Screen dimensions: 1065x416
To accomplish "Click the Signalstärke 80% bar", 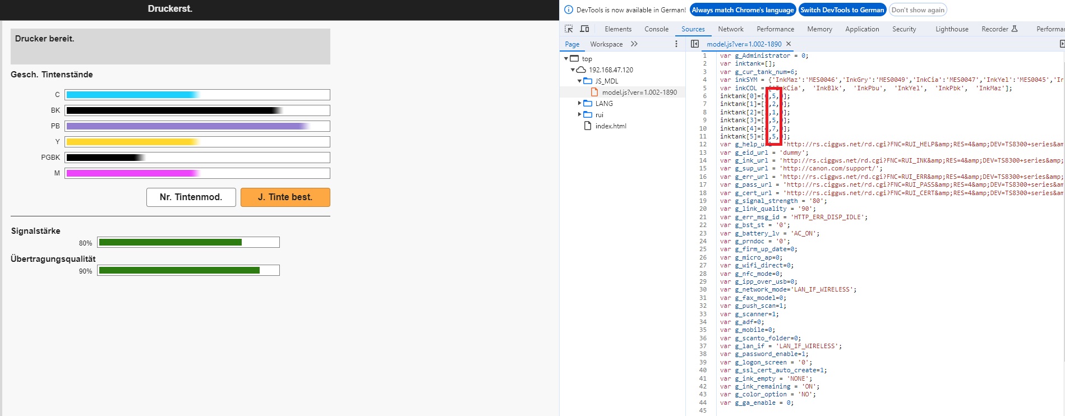I will [188, 242].
